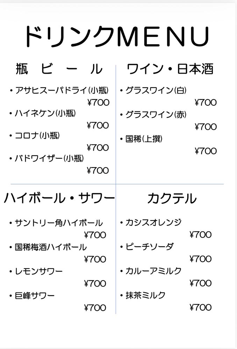The image size is (237, 349).
Task: Click the ¥700 price below 抹茶ミルク
Action: click(x=201, y=307)
